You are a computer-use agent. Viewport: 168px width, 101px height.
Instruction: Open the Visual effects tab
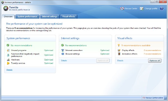tap(69, 16)
